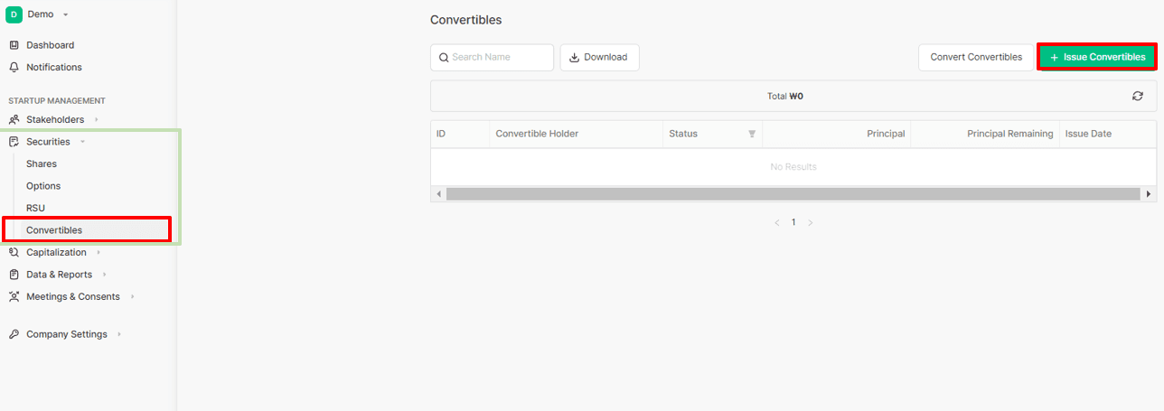
Task: Click the Download button
Action: click(599, 57)
